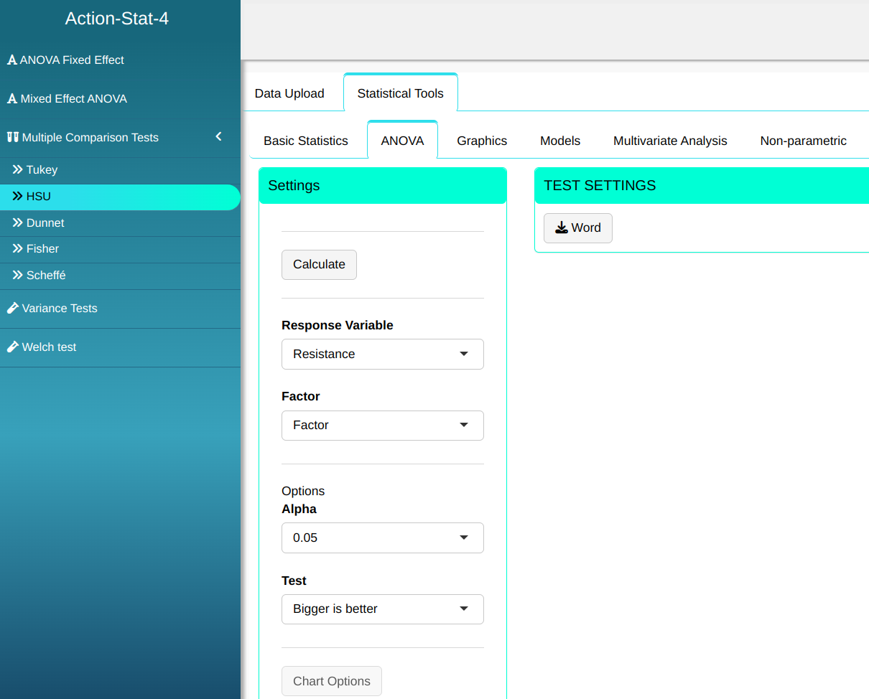This screenshot has width=869, height=699.
Task: Switch to the Data Upload tab
Action: (289, 93)
